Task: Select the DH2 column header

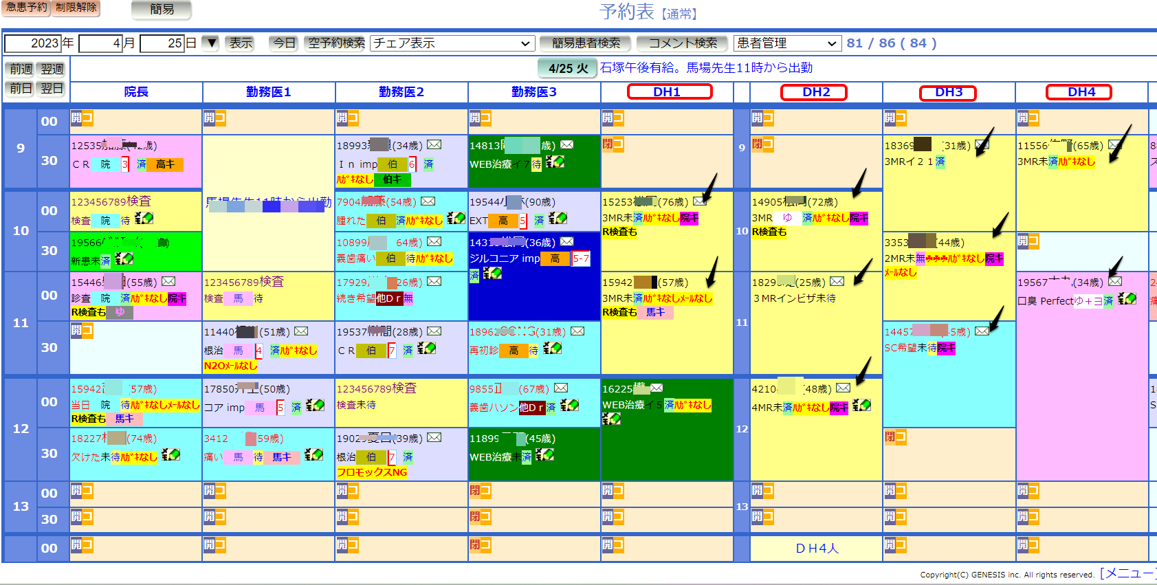Action: pyautogui.click(x=815, y=92)
